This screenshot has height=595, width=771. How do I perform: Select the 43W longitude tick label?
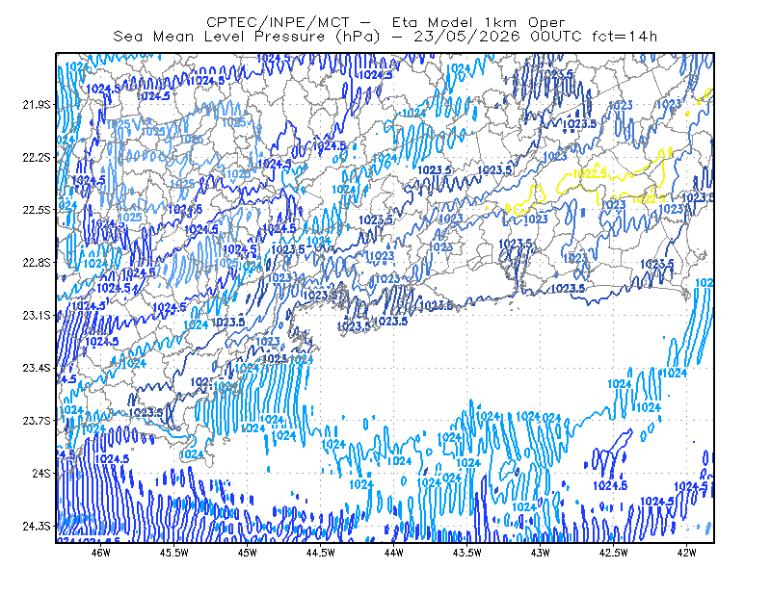pyautogui.click(x=540, y=553)
